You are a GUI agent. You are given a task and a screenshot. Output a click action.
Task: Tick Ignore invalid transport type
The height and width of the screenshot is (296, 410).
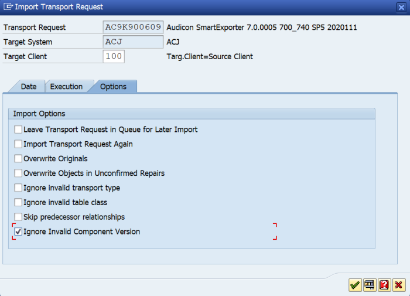(x=18, y=188)
